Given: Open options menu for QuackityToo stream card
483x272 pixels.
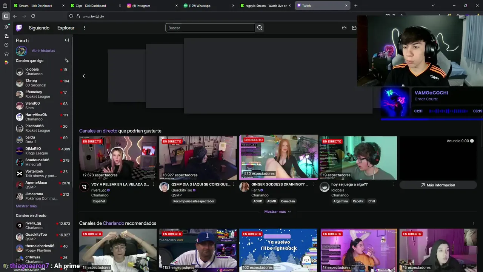Looking at the screenshot, I should [x=234, y=184].
